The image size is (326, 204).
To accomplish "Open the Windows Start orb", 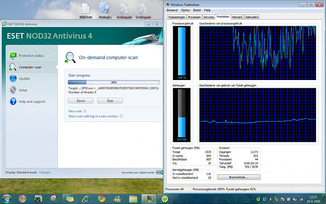I will [x=7, y=199].
